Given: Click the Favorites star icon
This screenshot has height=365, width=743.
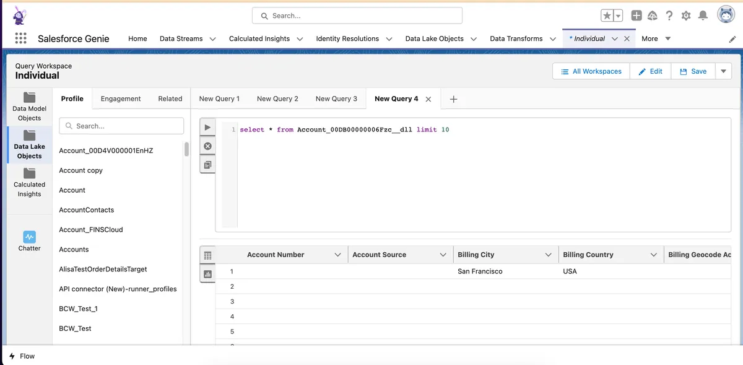Looking at the screenshot, I should (x=607, y=15).
